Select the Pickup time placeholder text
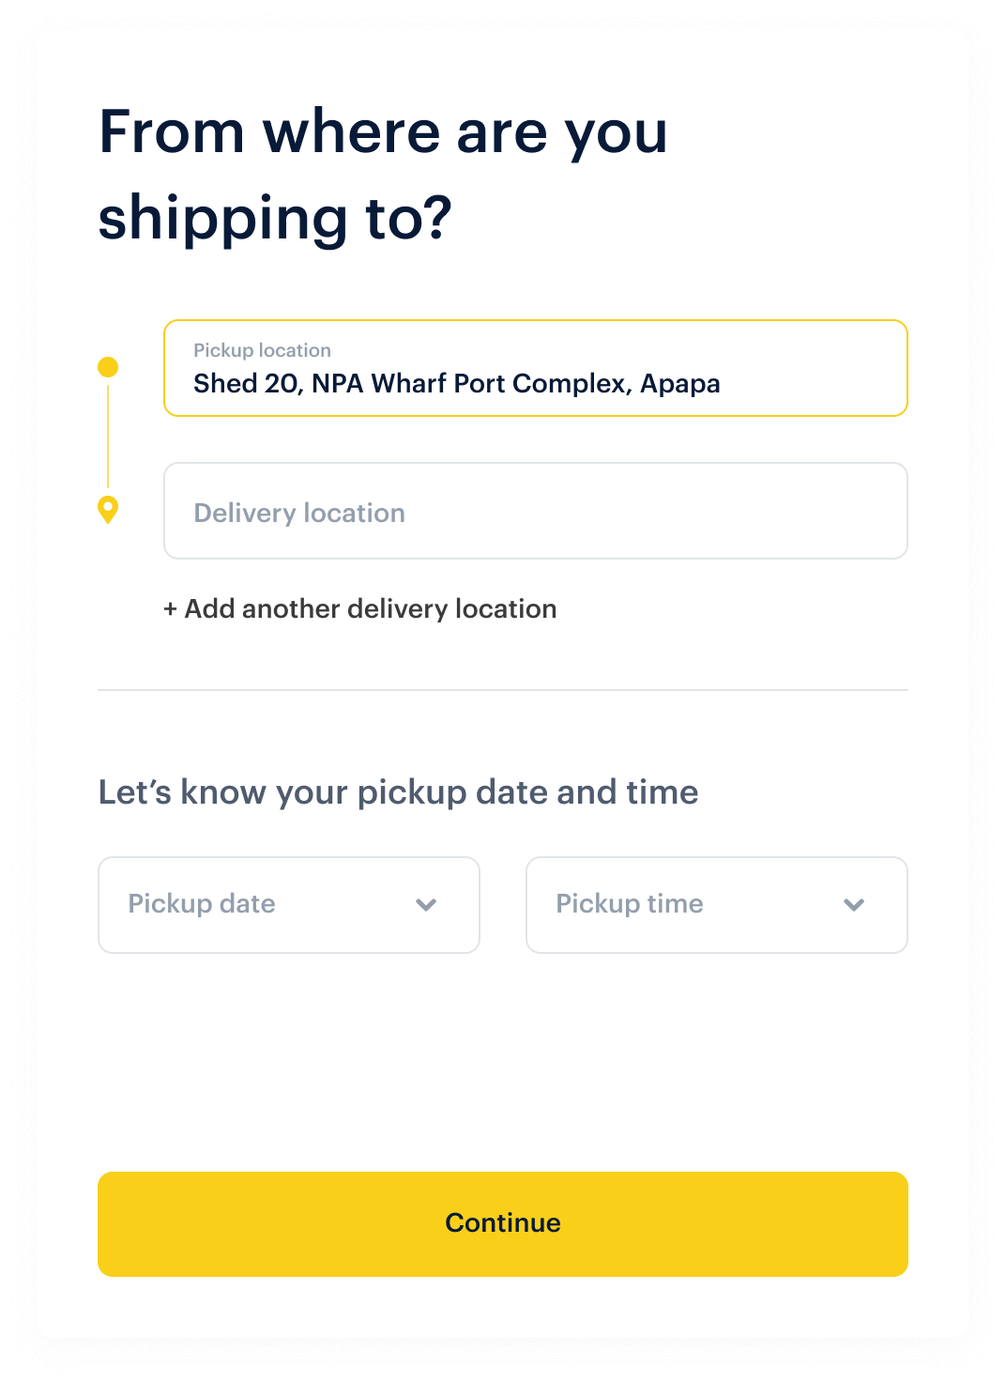 click(x=630, y=904)
